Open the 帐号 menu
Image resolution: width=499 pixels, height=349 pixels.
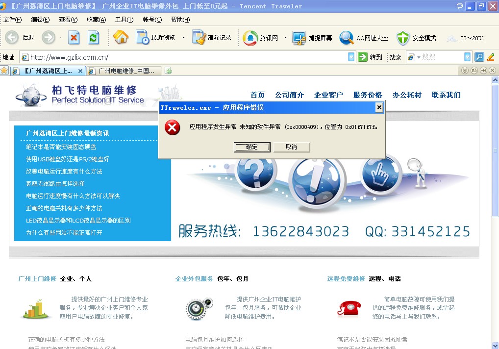click(152, 20)
